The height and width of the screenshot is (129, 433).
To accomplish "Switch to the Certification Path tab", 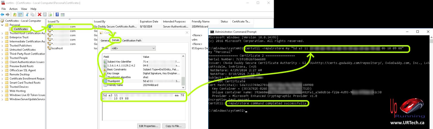I will (x=132, y=40).
